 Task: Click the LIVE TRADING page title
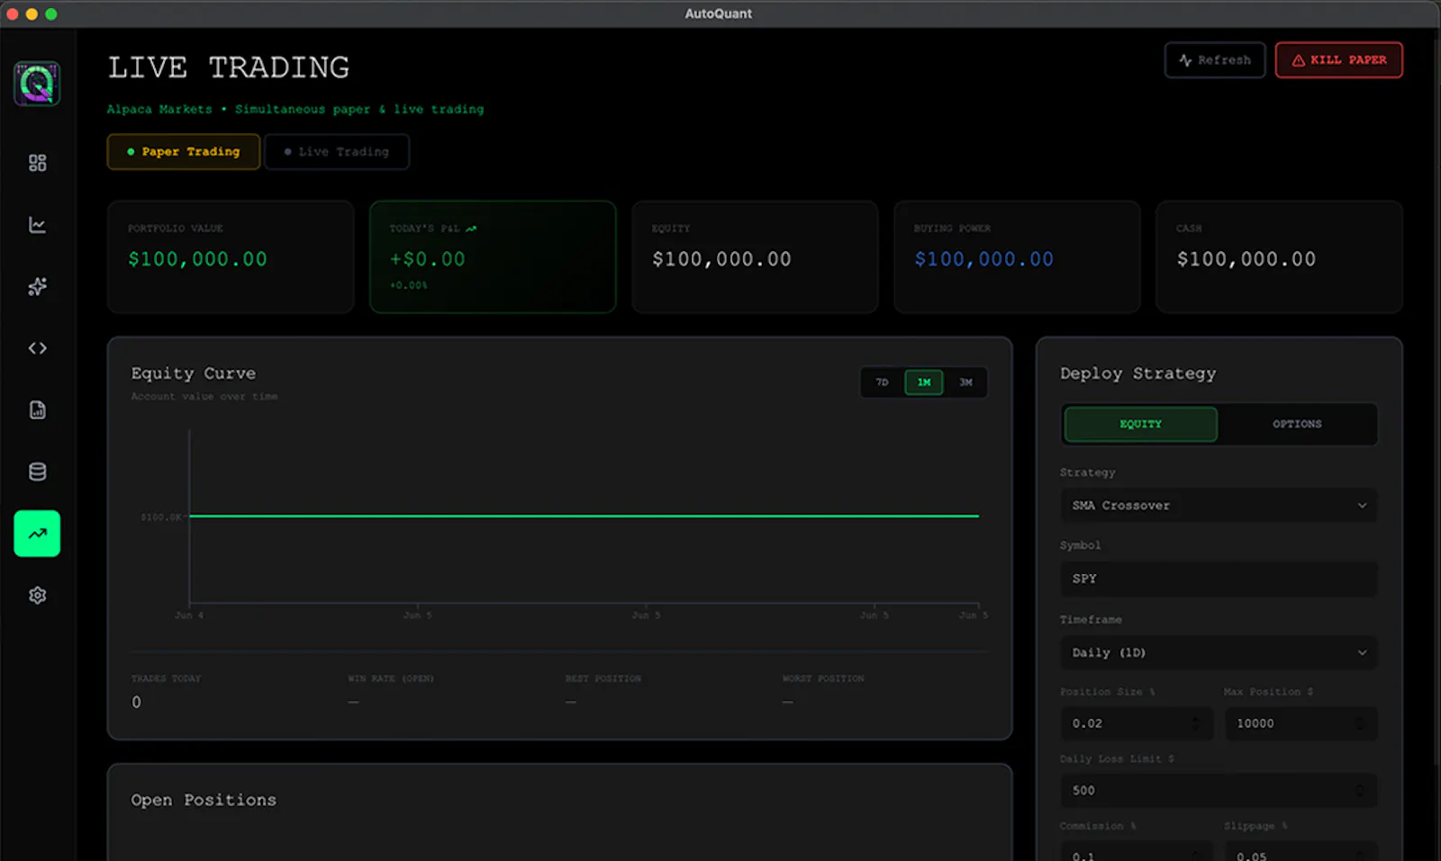(229, 67)
